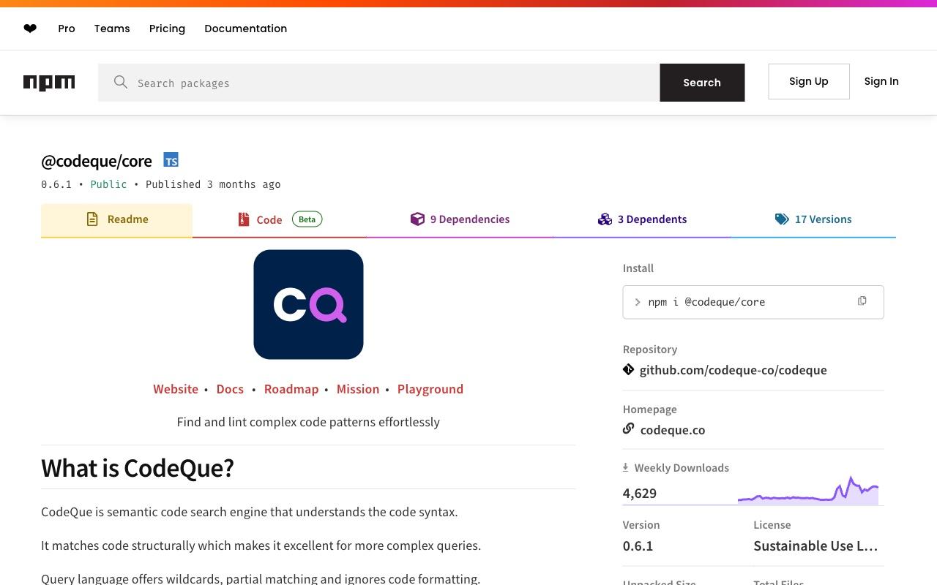Click the CodeQue CQ logo image
This screenshot has height=585, width=937.
(308, 304)
